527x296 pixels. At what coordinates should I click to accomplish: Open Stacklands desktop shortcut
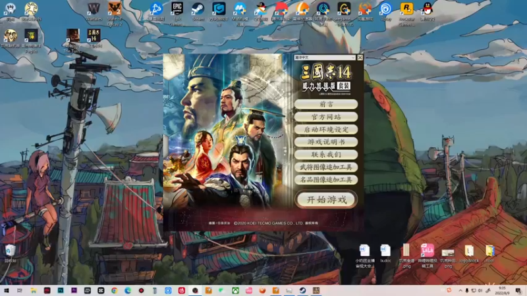point(31,12)
